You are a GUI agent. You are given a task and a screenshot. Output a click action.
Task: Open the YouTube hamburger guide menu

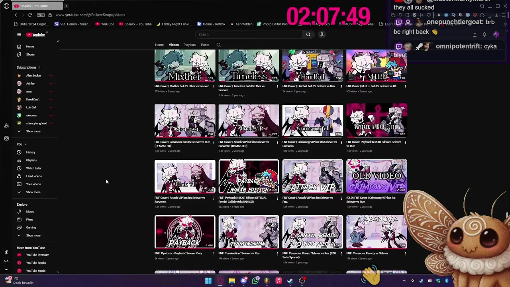coord(19,35)
